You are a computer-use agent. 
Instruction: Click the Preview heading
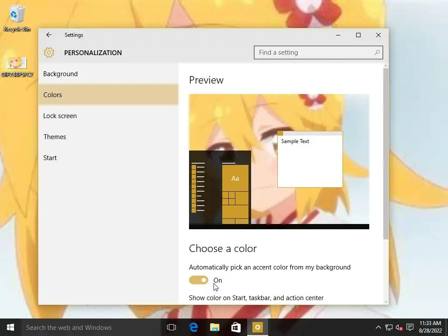(x=206, y=80)
